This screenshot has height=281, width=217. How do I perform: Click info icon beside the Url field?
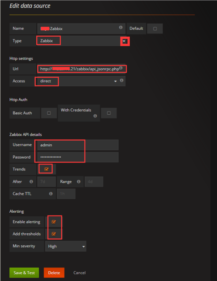coord(121,68)
